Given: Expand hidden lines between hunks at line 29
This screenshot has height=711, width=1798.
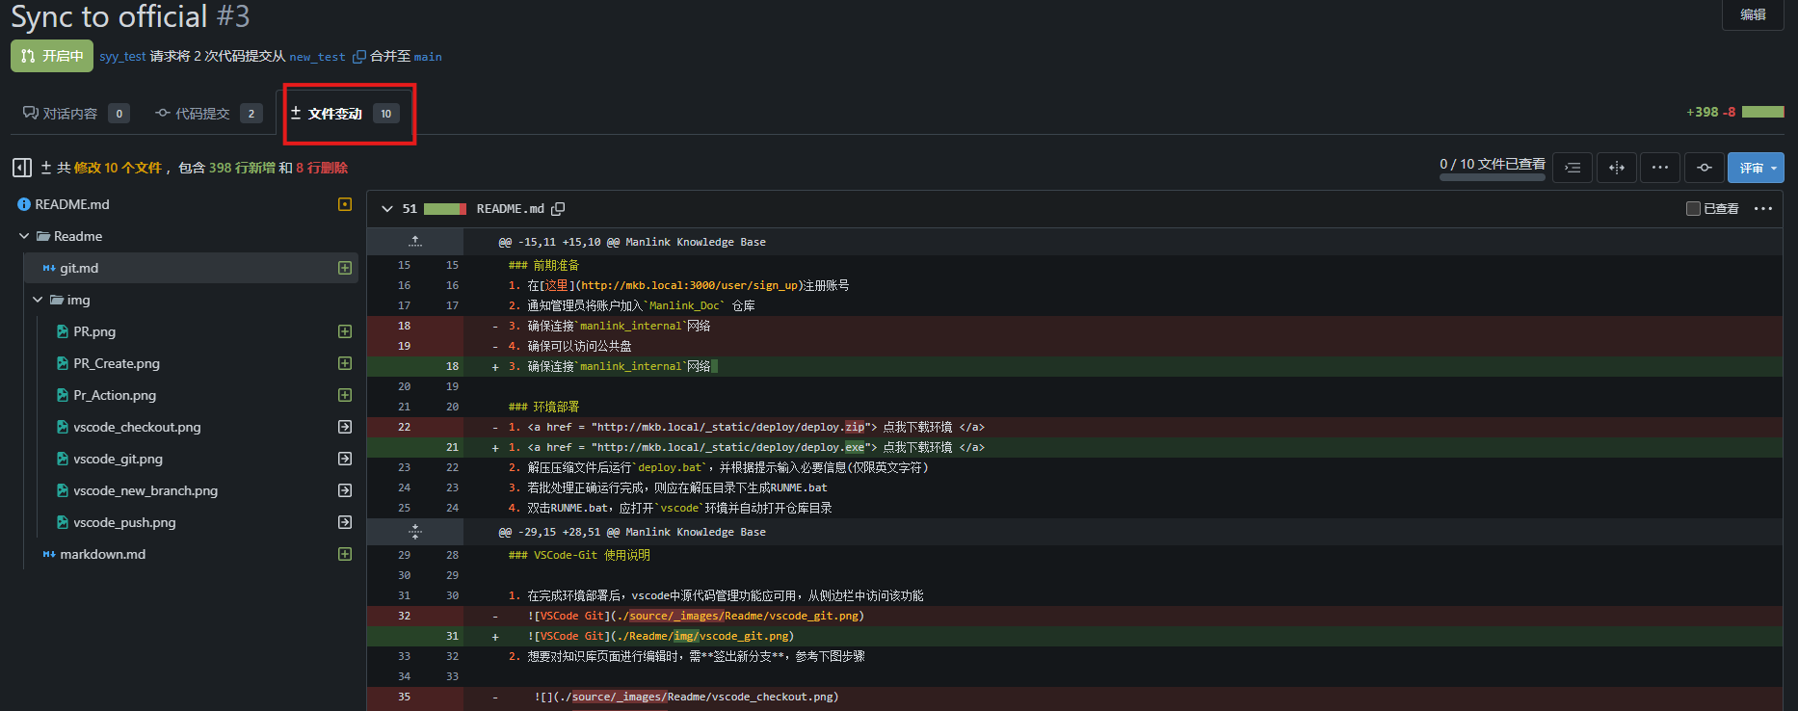Looking at the screenshot, I should point(415,532).
